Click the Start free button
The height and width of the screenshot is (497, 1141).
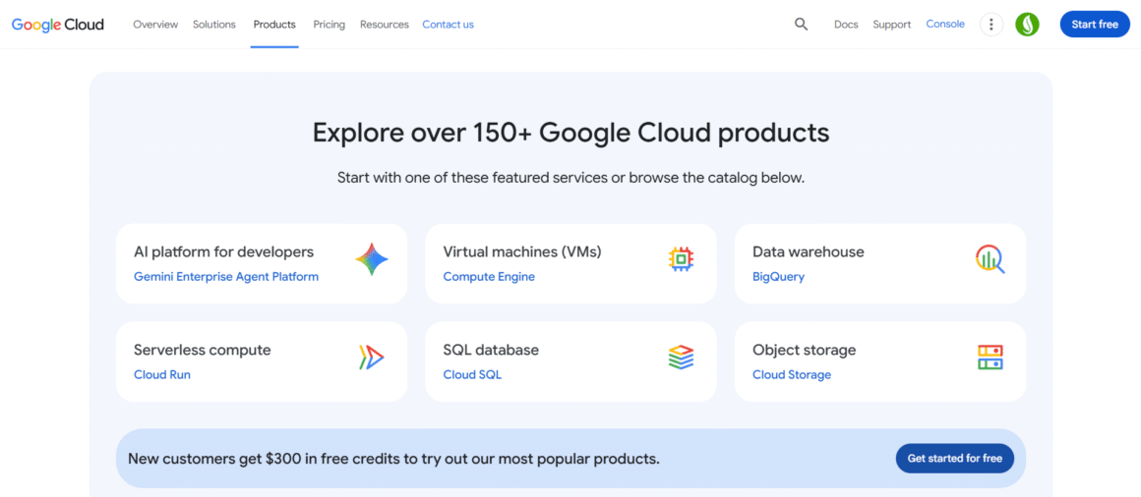pyautogui.click(x=1095, y=25)
